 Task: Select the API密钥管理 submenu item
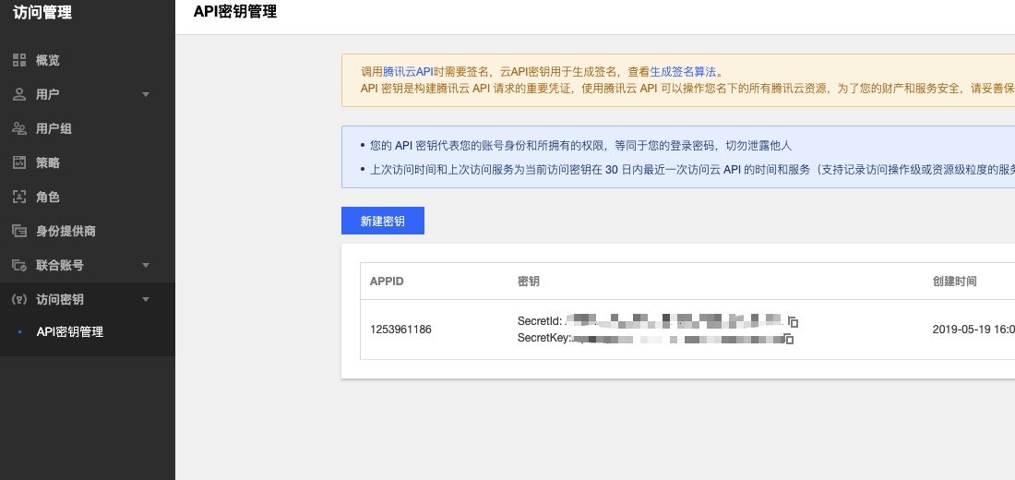tap(70, 331)
